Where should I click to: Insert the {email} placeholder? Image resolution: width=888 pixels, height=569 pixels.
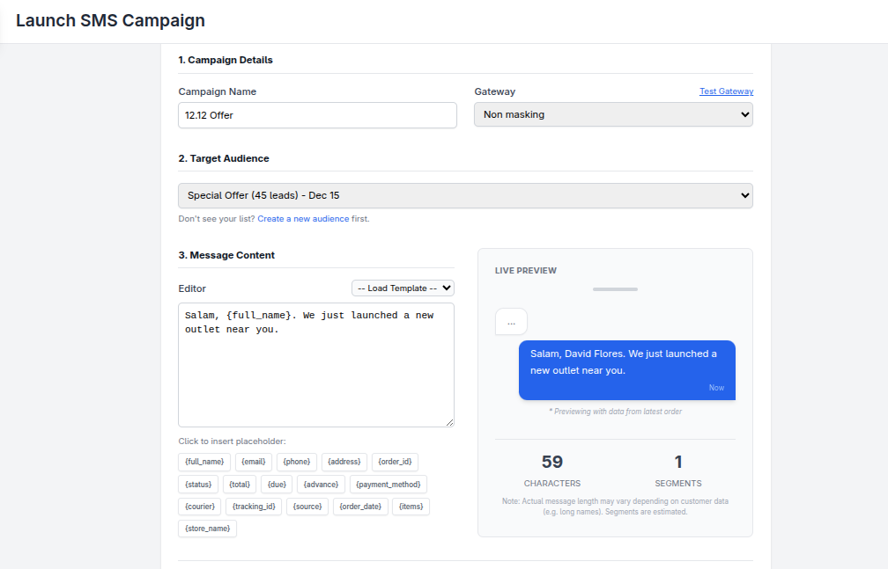coord(254,462)
